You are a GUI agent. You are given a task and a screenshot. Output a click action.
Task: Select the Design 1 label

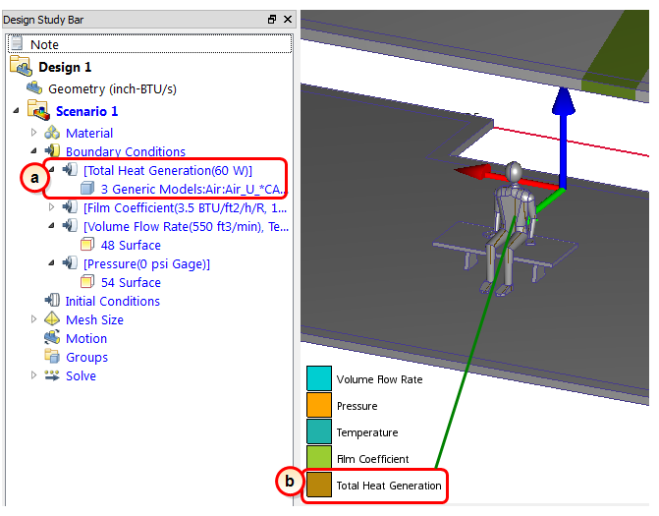click(65, 67)
